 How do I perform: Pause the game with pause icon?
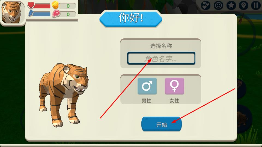point(256,5)
